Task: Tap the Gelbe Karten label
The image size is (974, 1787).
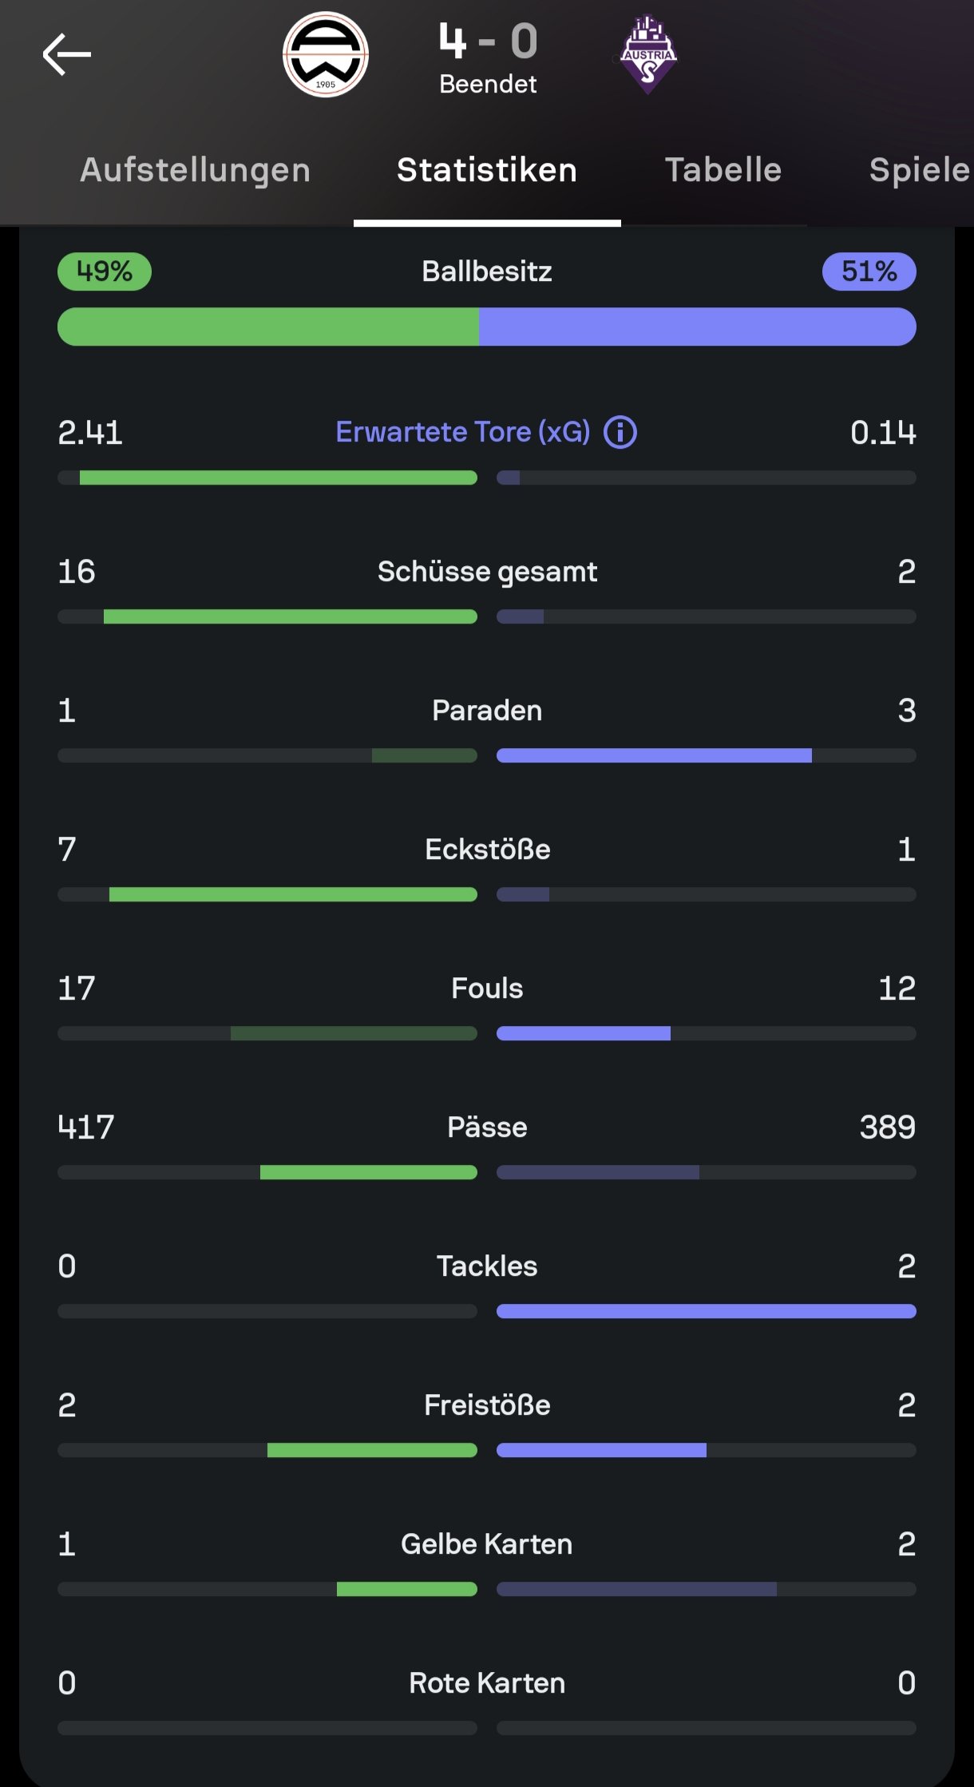Action: (487, 1544)
